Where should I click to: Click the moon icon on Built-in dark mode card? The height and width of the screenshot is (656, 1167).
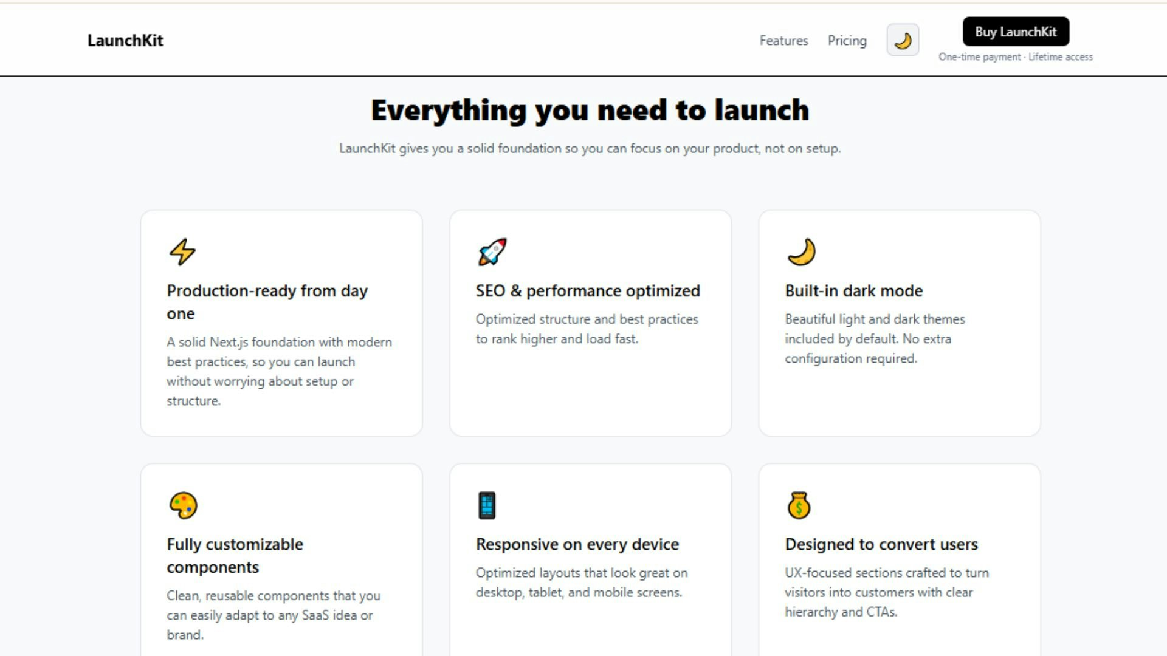coord(800,252)
